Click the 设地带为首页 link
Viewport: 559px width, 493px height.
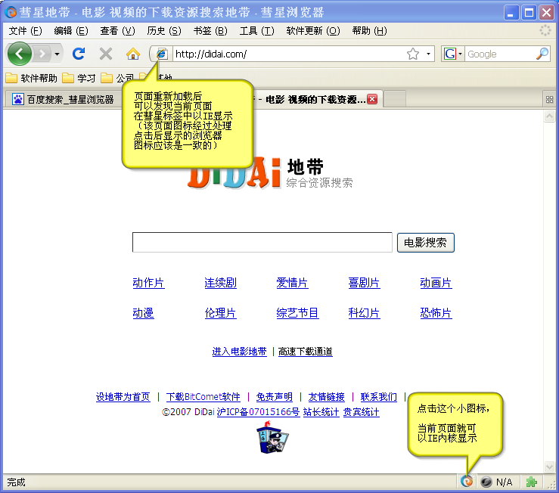pyautogui.click(x=123, y=397)
